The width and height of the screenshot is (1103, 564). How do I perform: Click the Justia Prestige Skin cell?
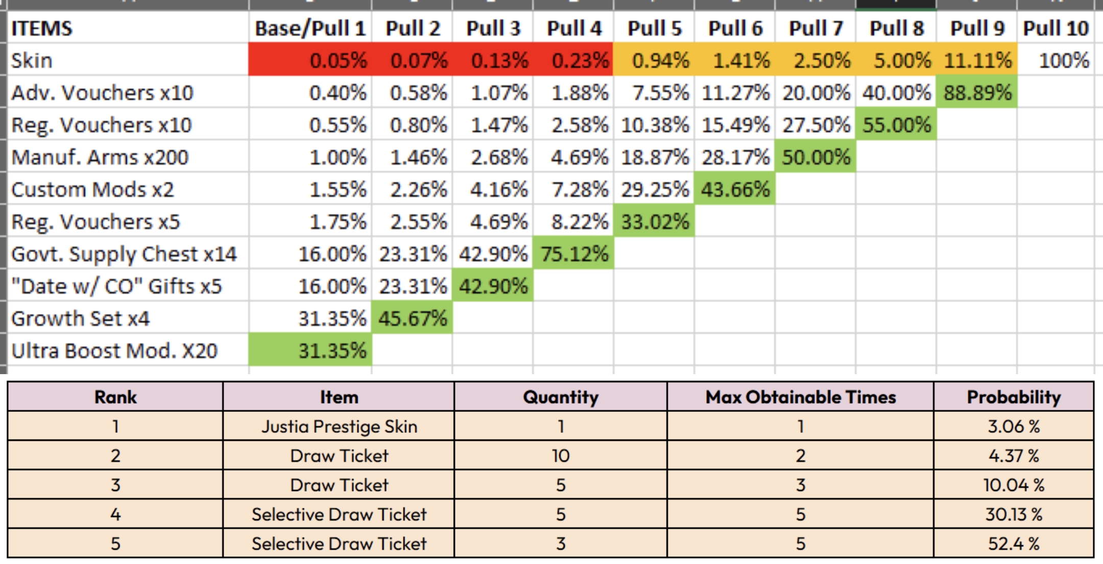pyautogui.click(x=339, y=426)
